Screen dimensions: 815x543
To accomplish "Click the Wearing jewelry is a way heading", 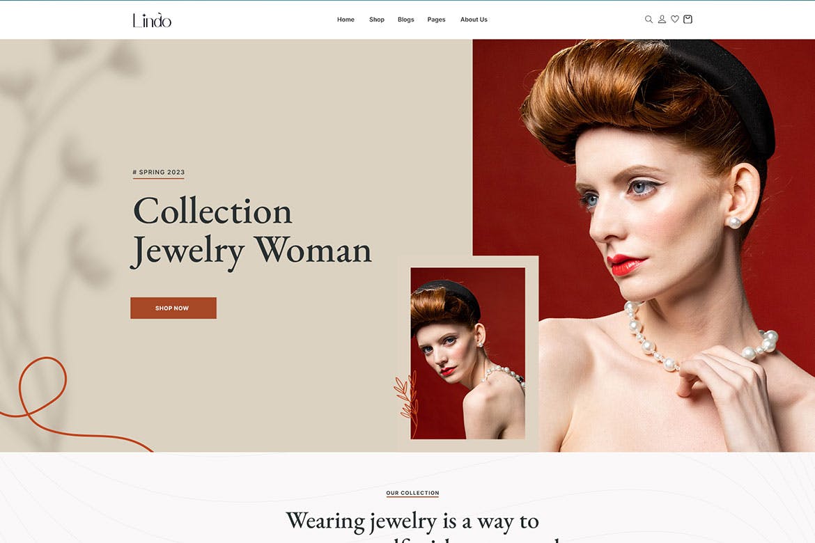I will 412,521.
